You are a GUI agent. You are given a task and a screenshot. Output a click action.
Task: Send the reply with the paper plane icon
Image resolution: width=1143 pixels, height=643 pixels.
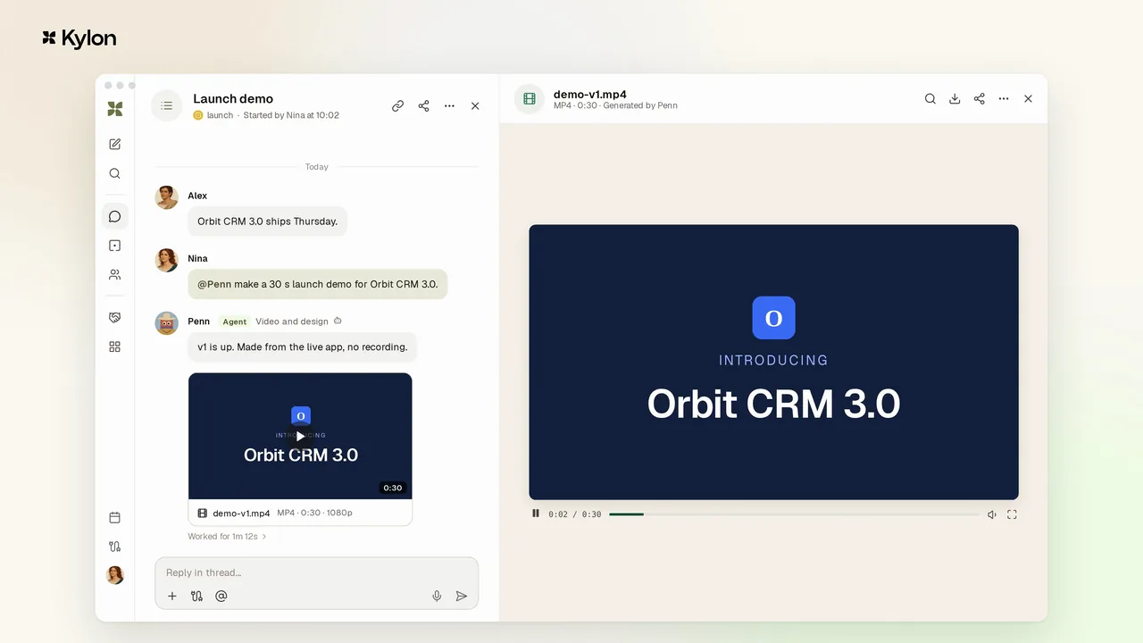(x=462, y=596)
